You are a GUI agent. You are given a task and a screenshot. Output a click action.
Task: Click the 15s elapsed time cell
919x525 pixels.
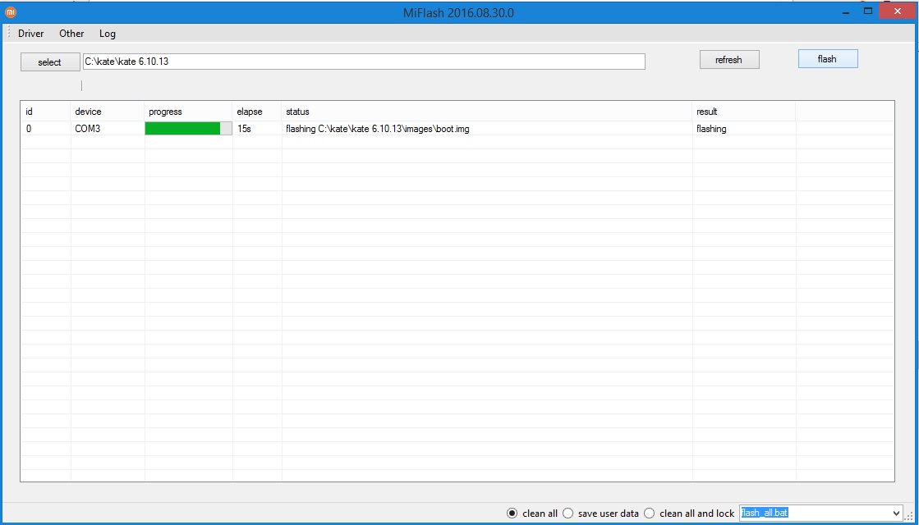point(257,128)
